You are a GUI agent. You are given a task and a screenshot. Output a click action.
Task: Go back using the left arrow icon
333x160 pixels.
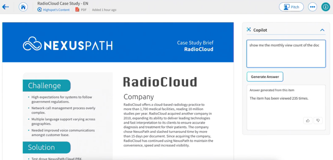(x=5, y=7)
